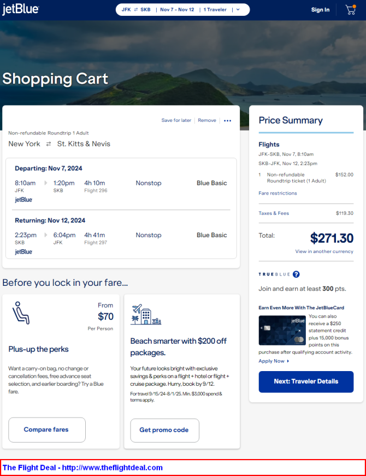Click Returning: Nov 12, 2024 heading

[x=50, y=220]
